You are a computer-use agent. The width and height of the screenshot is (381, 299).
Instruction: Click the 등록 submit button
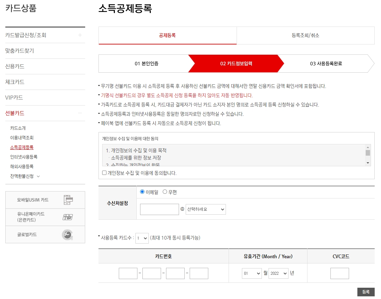tap(366, 292)
